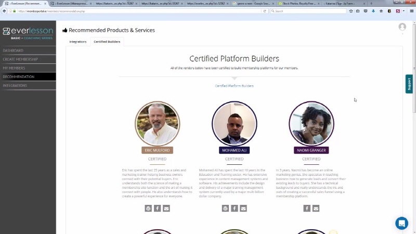Switch to Stock Photos Royalty Free tab
416x234 pixels.
pos(298,4)
